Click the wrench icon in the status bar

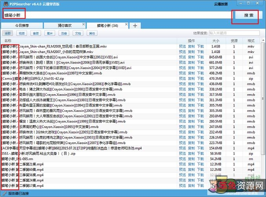coord(4,193)
